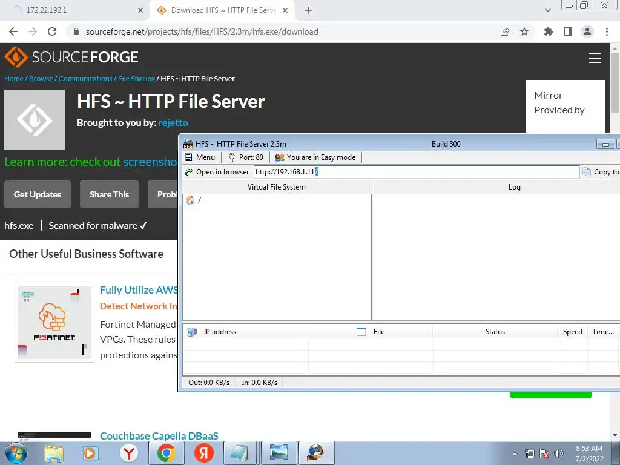The image size is (620, 465).
Task: Click the HFS URL address field
Action: 416,172
